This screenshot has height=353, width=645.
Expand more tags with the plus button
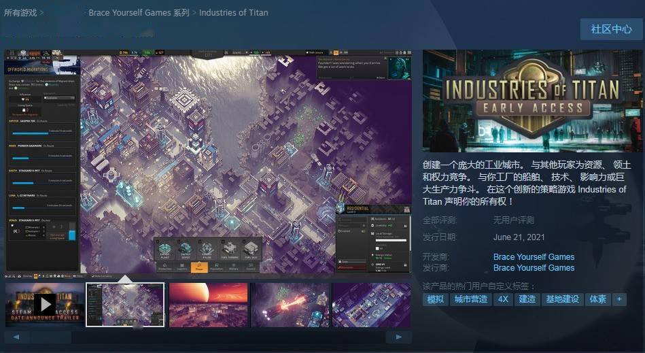618,299
